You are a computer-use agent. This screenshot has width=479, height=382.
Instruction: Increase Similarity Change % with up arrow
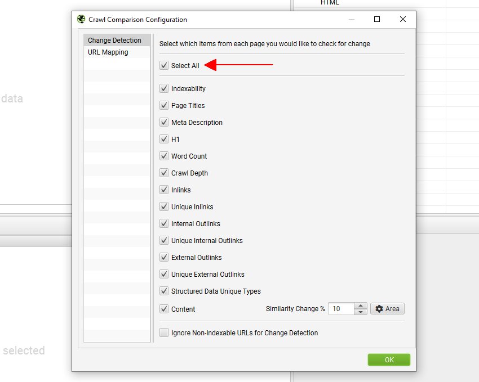click(x=361, y=306)
